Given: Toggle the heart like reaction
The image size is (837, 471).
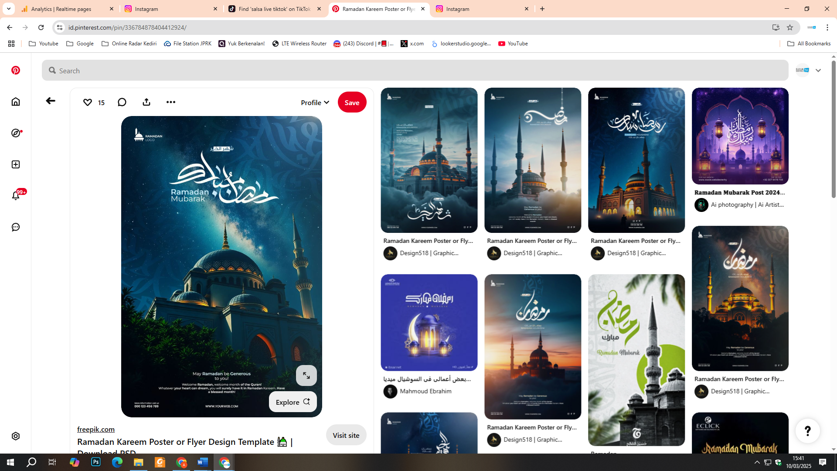Looking at the screenshot, I should (88, 102).
